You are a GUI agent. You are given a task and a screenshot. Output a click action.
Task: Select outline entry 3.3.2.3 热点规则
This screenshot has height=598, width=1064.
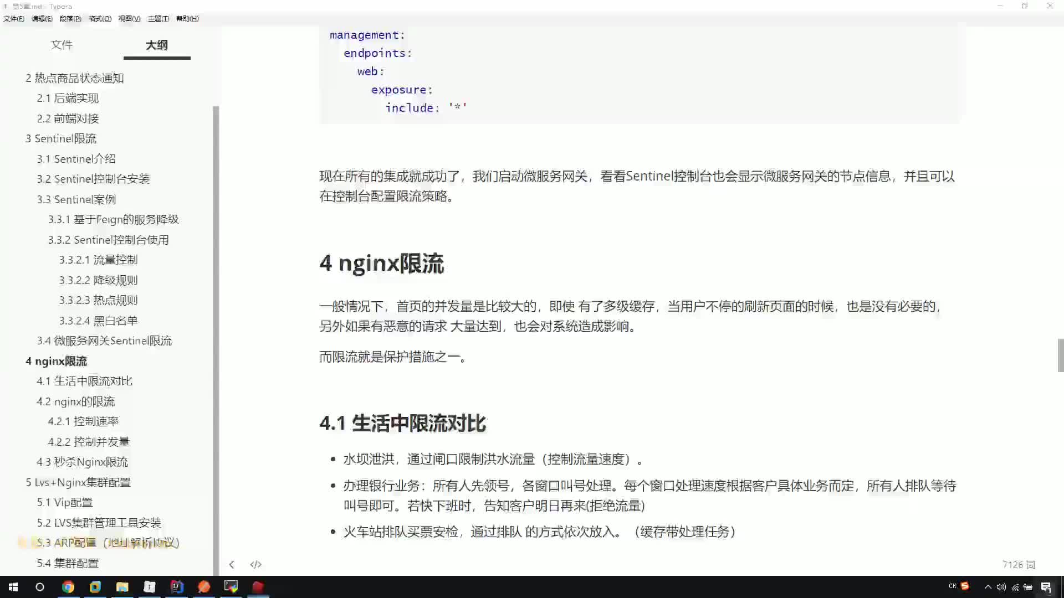pos(98,300)
